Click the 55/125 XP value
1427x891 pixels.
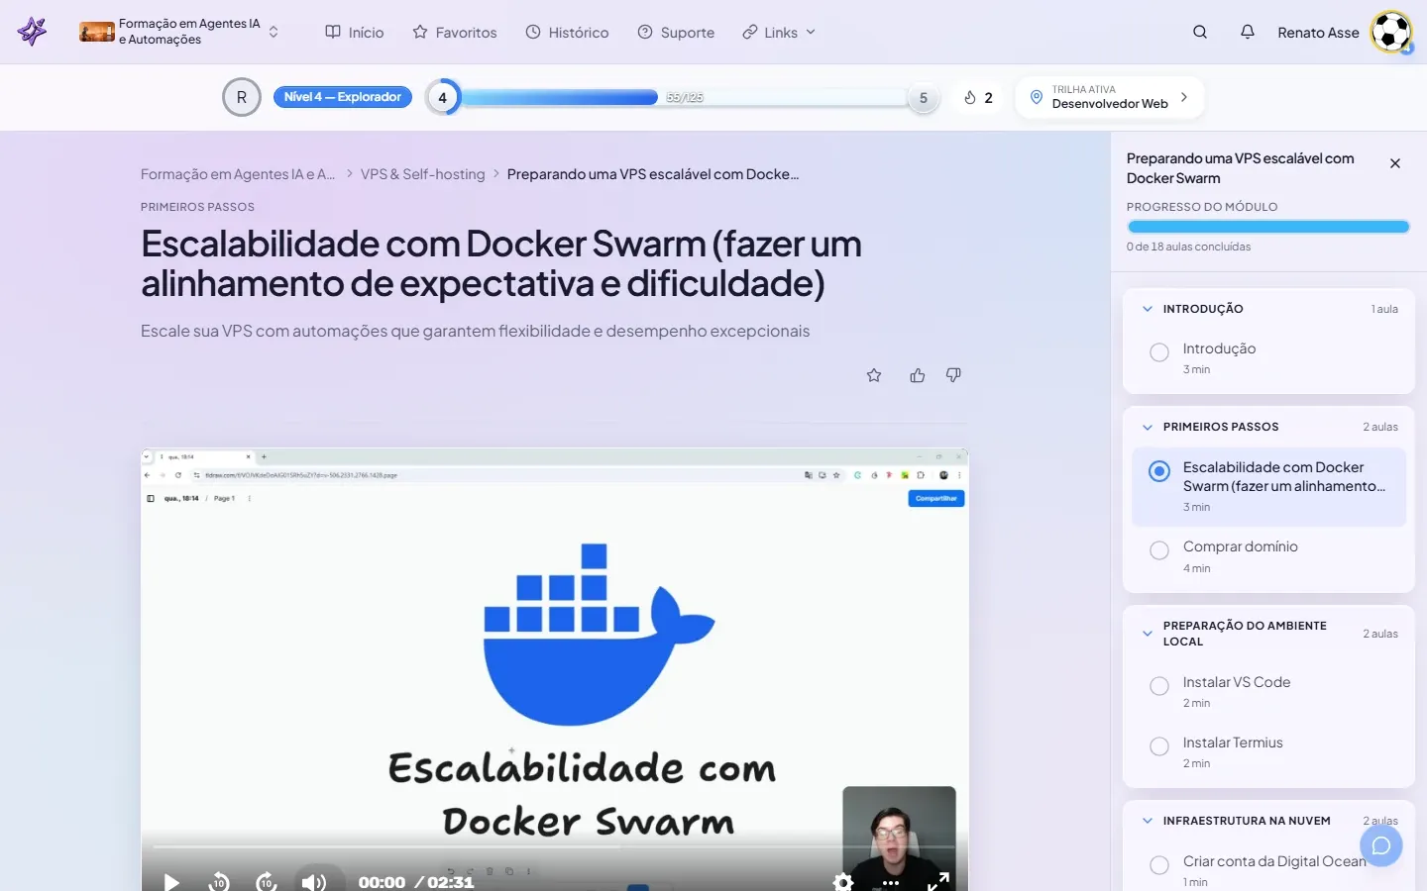pos(685,97)
